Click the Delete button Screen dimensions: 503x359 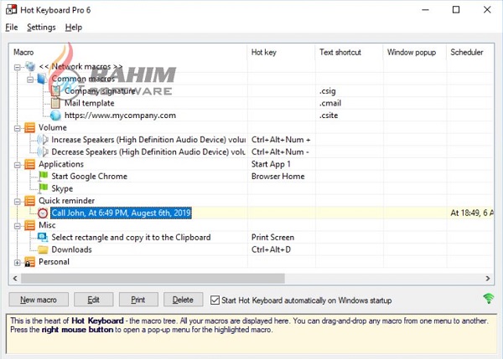[183, 300]
